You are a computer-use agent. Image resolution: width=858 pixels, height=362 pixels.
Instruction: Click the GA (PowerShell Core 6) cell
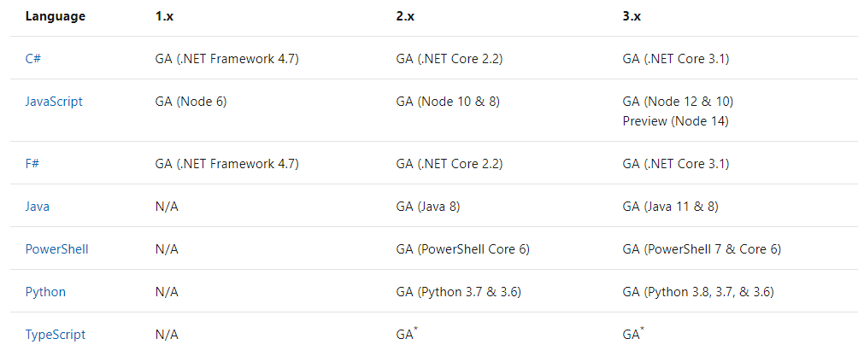463,249
